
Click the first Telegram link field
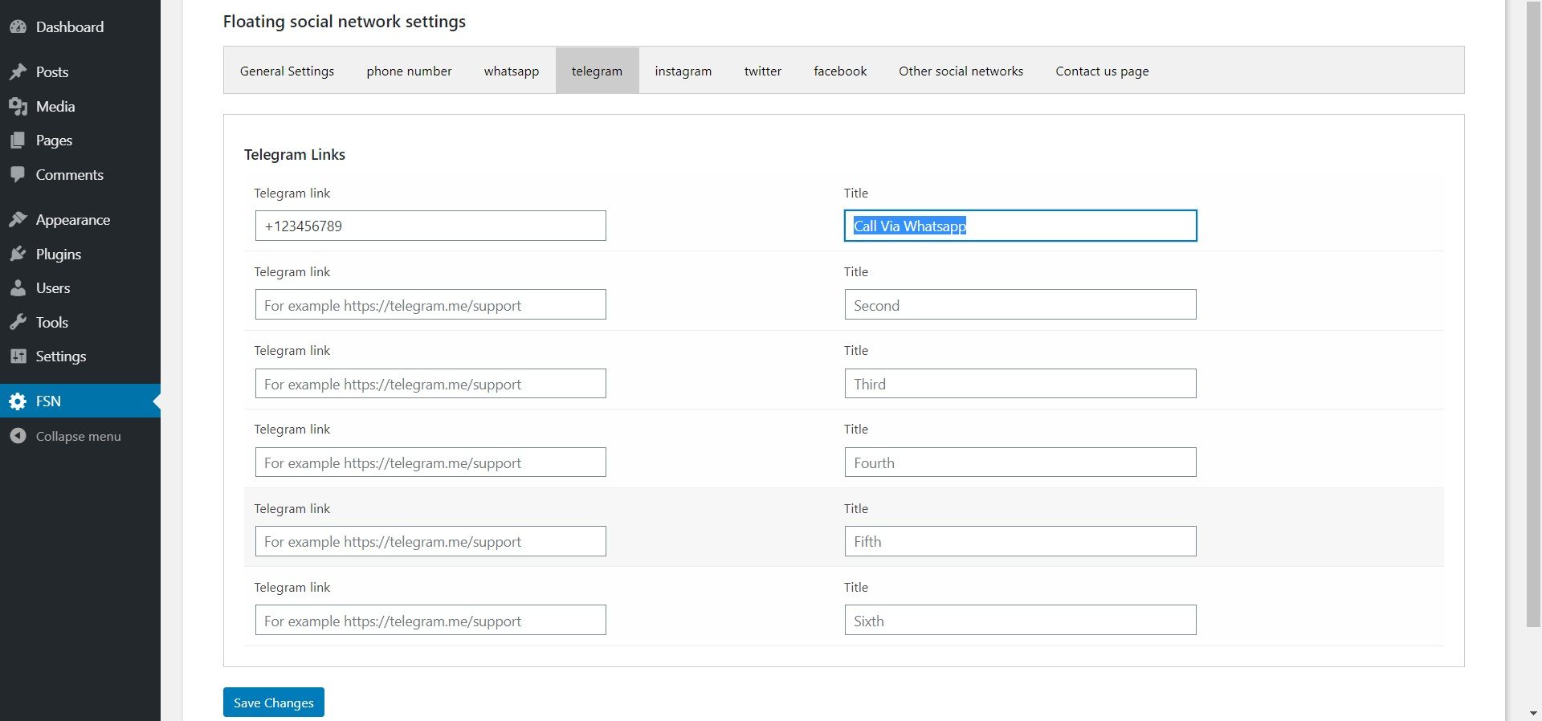pyautogui.click(x=430, y=226)
